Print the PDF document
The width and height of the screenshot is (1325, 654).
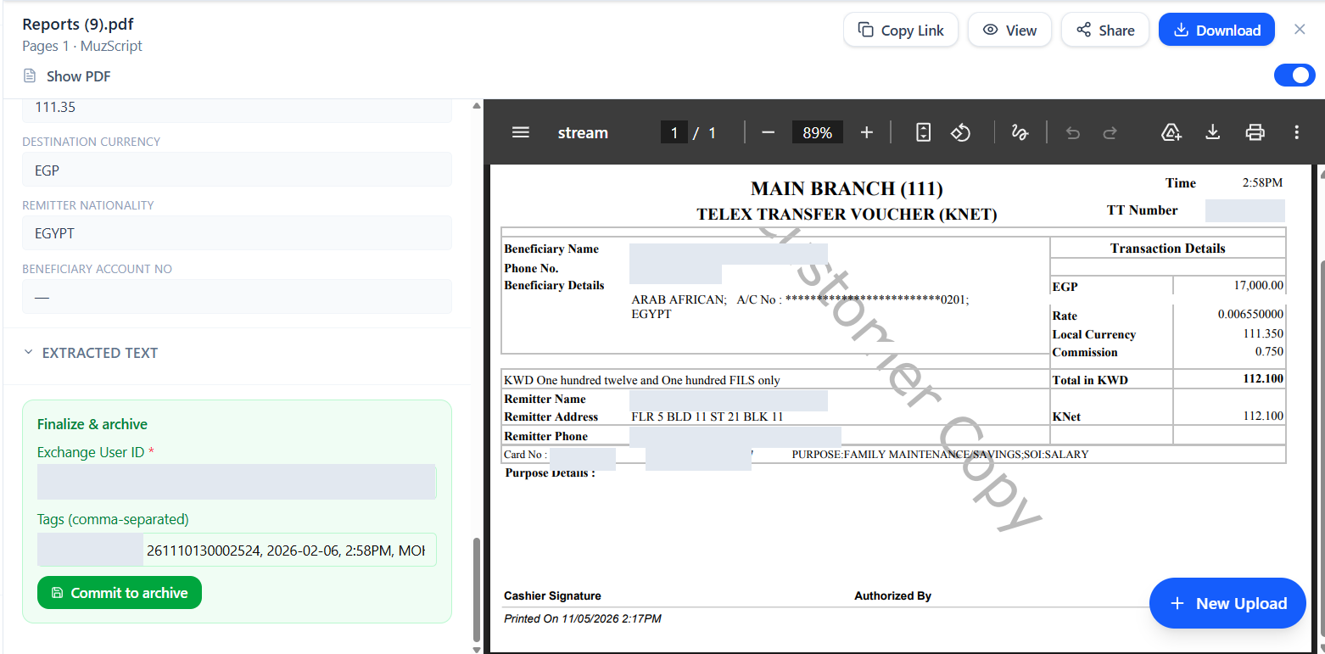coord(1255,132)
